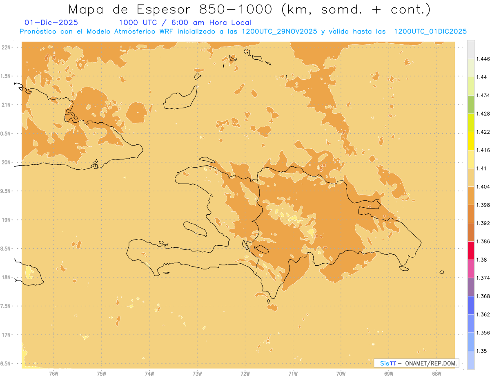Click the 'SisTT – ONAMET/REP.DOM.' credit label
This screenshot has height=379, width=490.
[417, 363]
